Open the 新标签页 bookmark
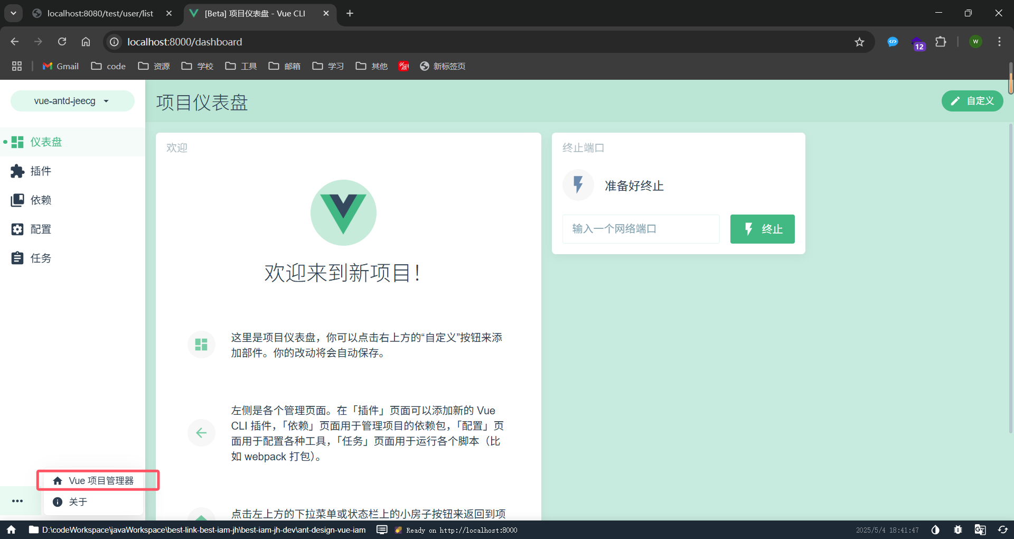1014x539 pixels. 443,66
